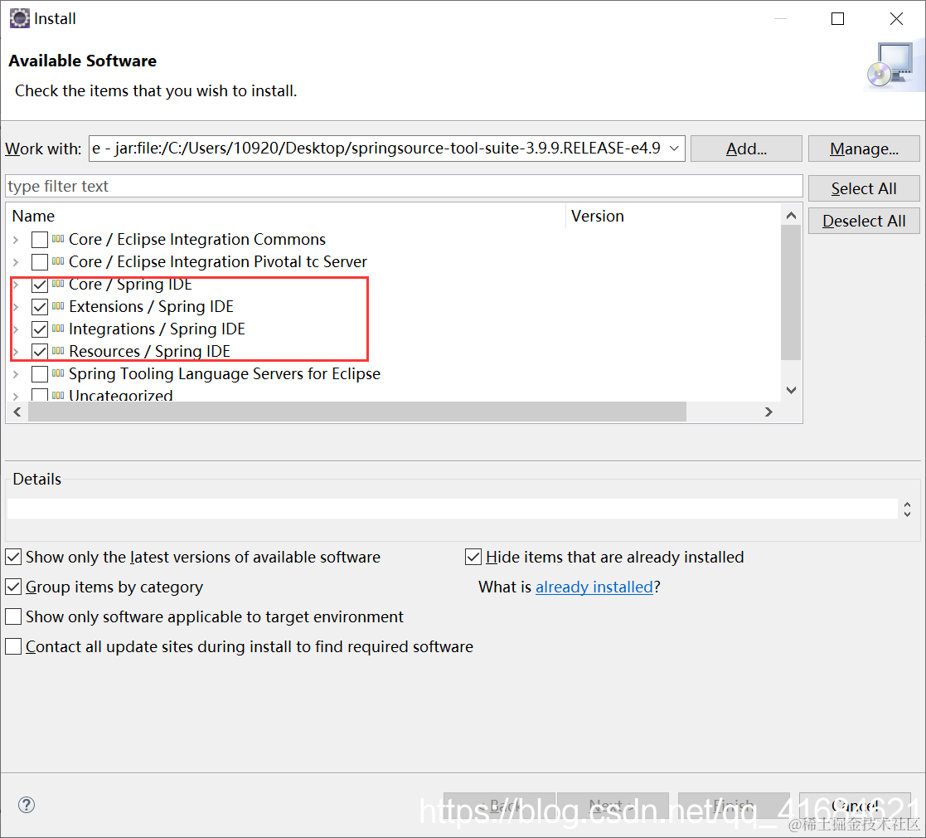
Task: Click in the type filter text field
Action: (404, 186)
